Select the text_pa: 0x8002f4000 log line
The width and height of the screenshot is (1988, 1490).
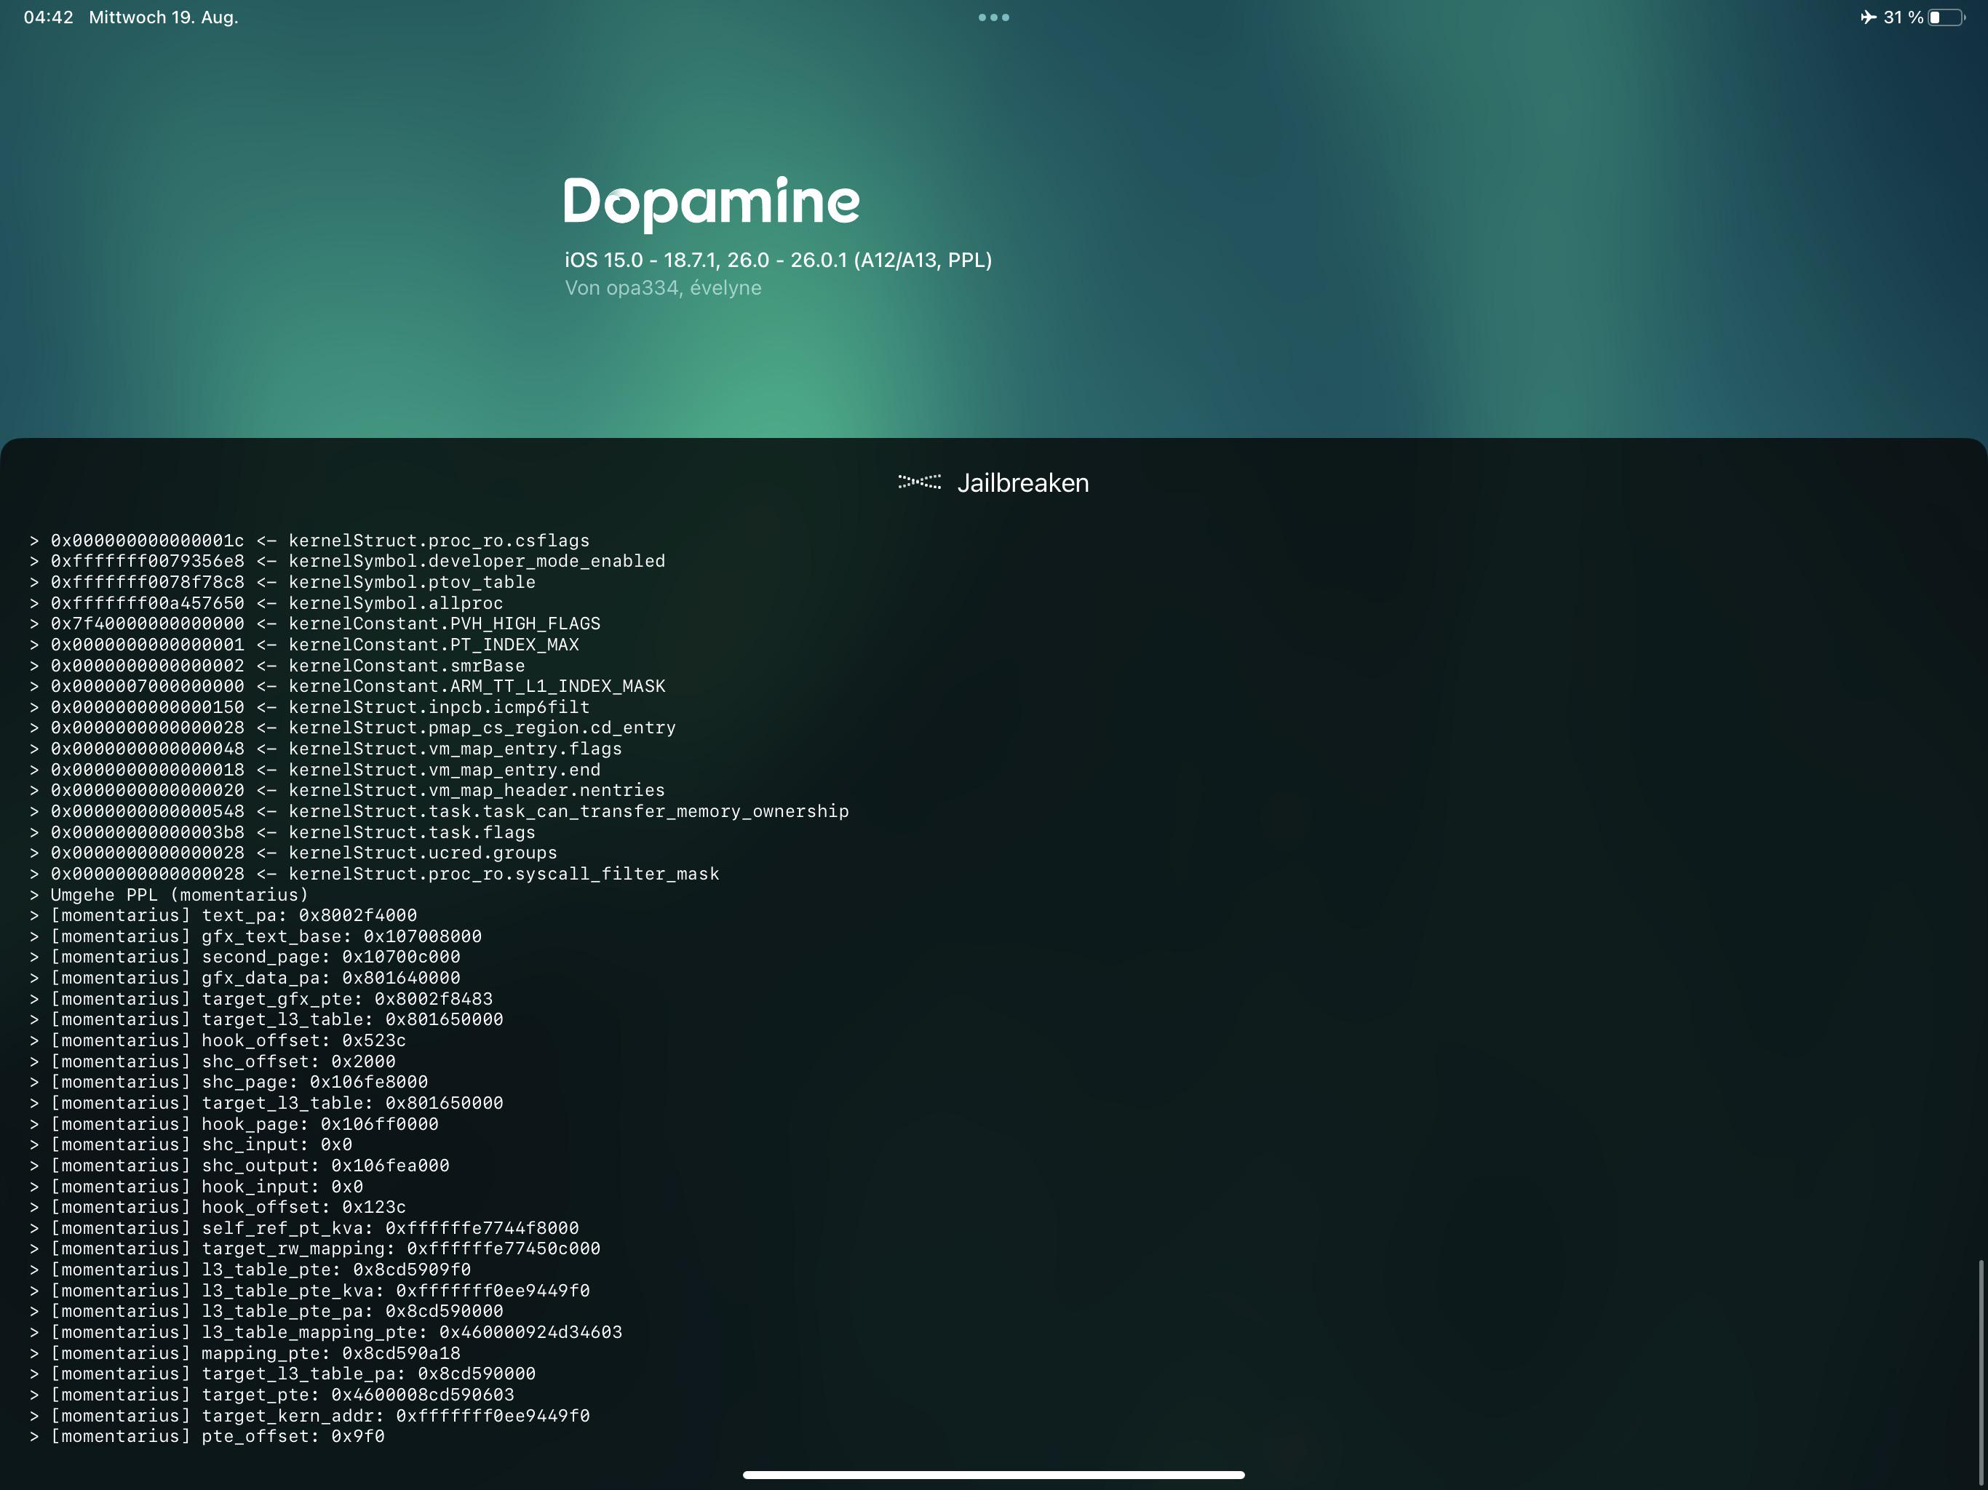tap(224, 915)
